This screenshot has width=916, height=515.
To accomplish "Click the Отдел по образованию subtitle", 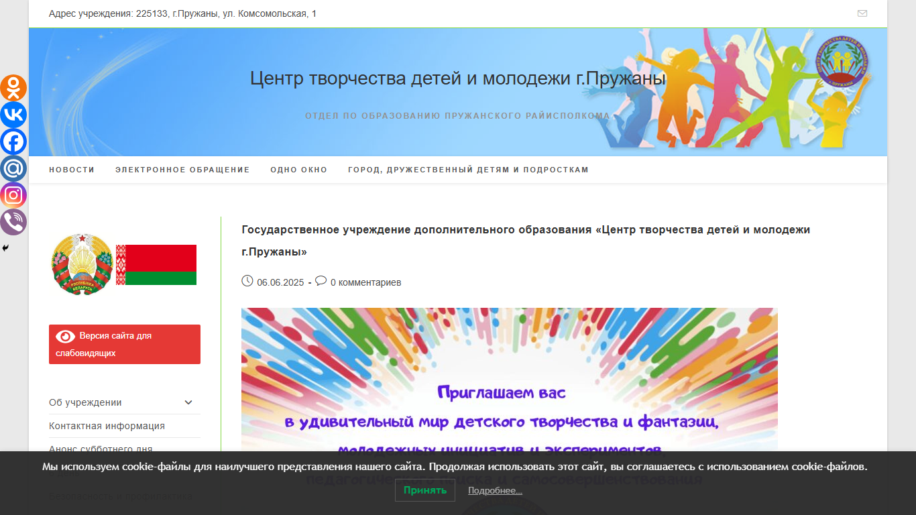I will click(x=458, y=116).
